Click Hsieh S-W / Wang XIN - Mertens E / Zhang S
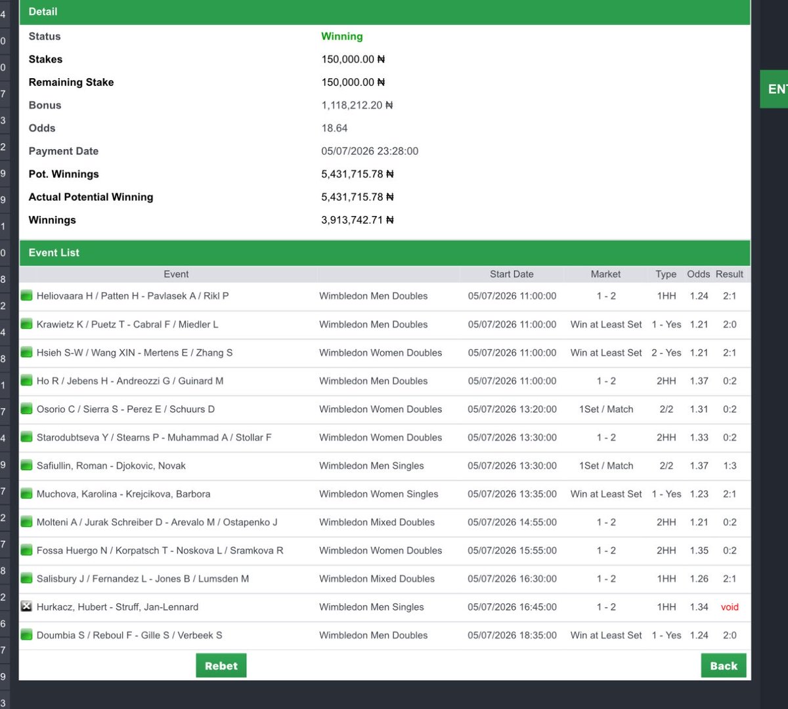 (x=135, y=353)
